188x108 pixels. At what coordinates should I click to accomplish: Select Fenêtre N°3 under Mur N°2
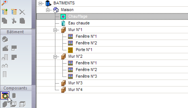tap(86, 76)
